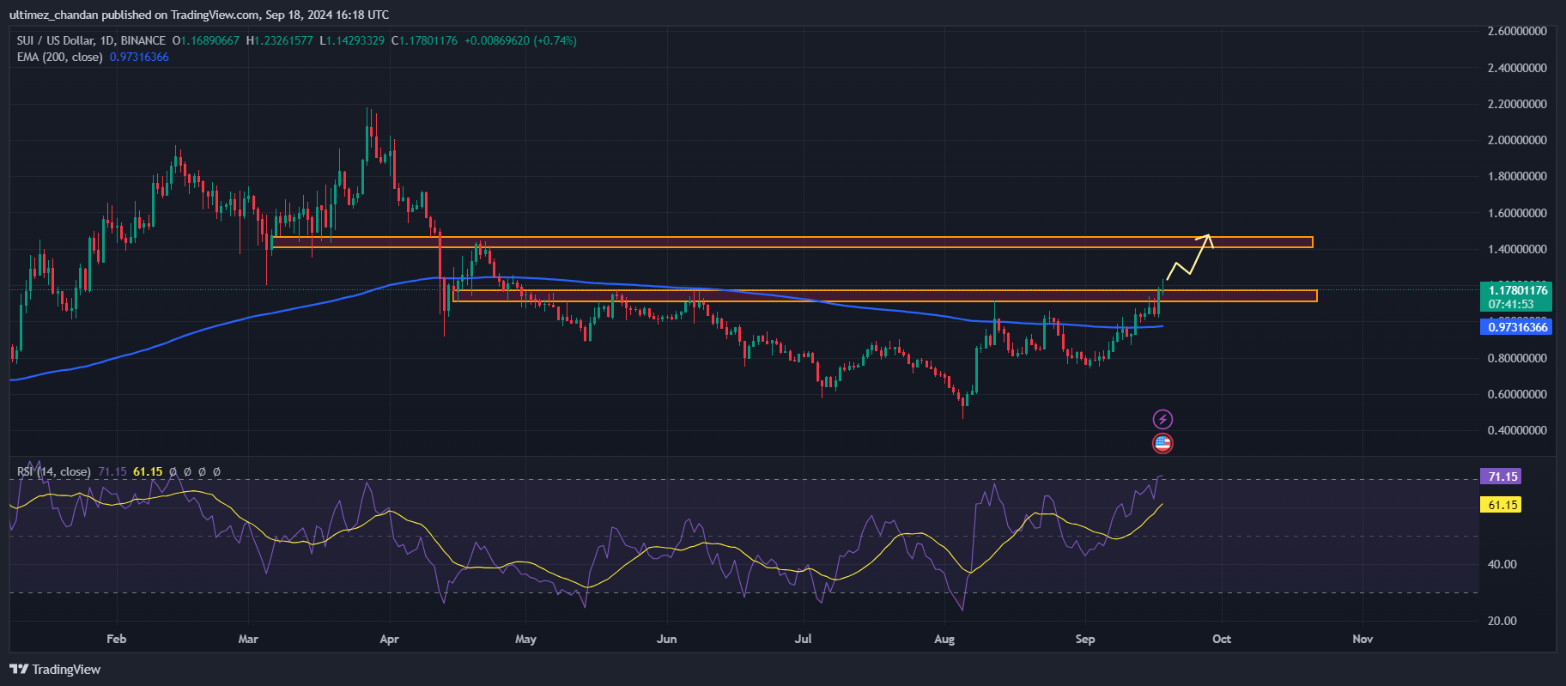This screenshot has width=1566, height=686.
Task: Click the Nov label on time axis
Action: tap(1363, 639)
